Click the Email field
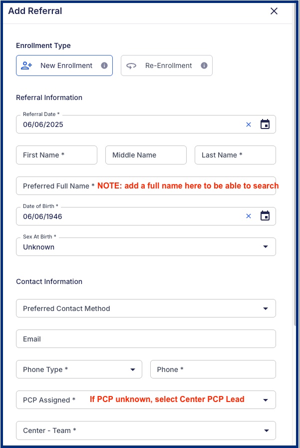This screenshot has width=300, height=448. point(146,339)
